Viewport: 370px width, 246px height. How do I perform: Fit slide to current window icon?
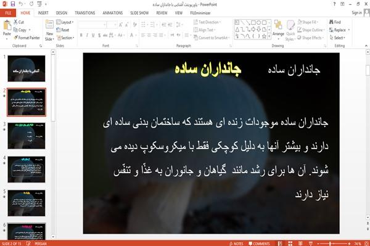366,244
